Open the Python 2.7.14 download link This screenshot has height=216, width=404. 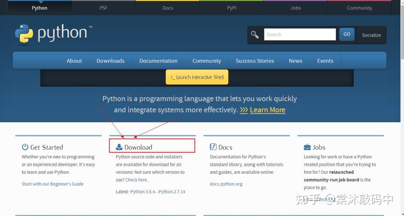tap(172, 192)
